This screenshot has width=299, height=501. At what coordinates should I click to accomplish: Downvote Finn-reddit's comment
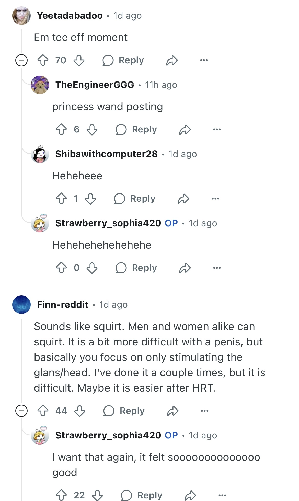click(x=80, y=411)
